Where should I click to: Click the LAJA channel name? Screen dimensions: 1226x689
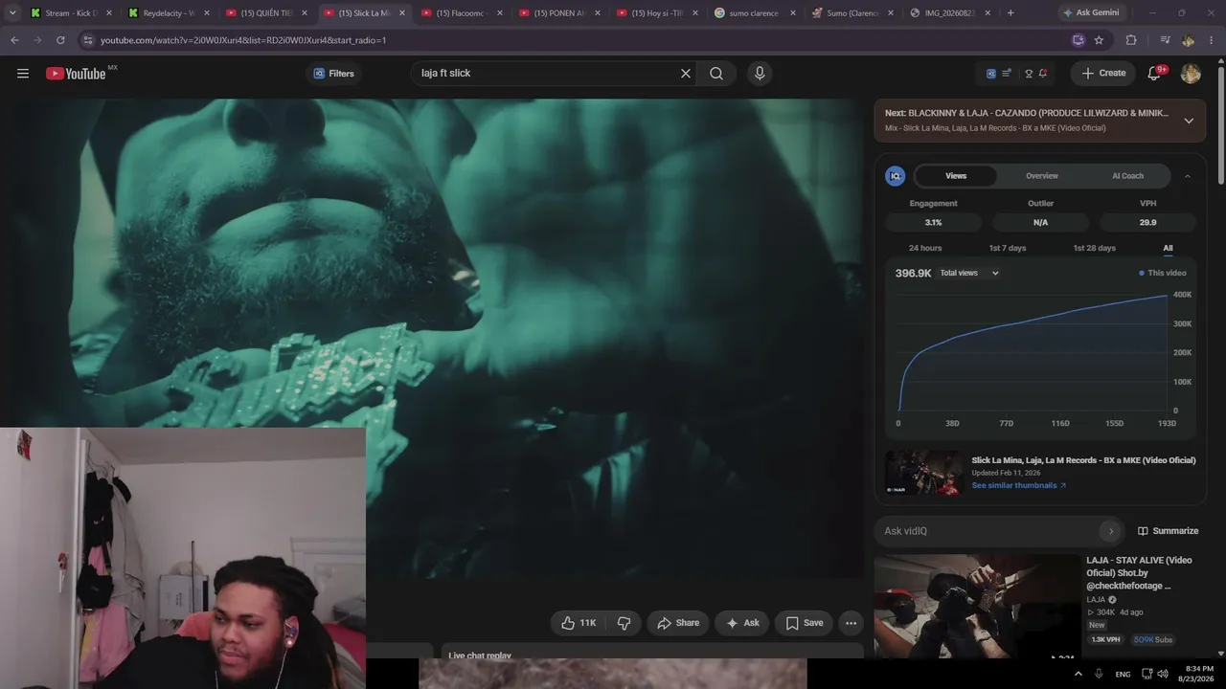click(1096, 600)
